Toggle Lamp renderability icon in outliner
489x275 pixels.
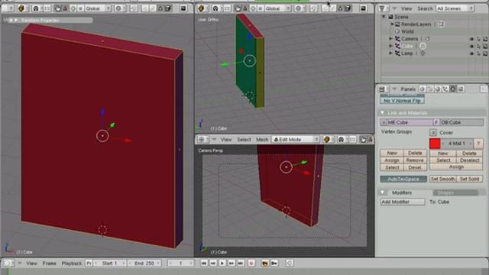(485, 53)
